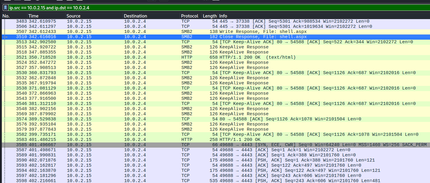The image size is (430, 183).
Task: Select packet 3598 with Len=481
Action: coord(216,181)
